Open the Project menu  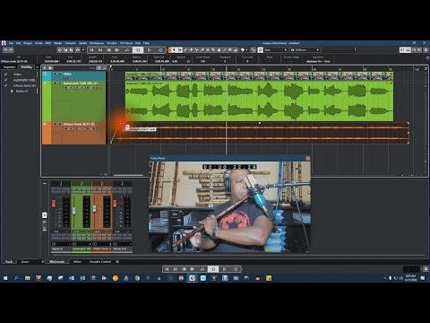coord(28,43)
